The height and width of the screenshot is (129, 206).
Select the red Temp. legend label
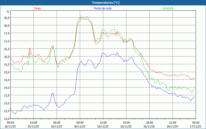tap(38, 8)
